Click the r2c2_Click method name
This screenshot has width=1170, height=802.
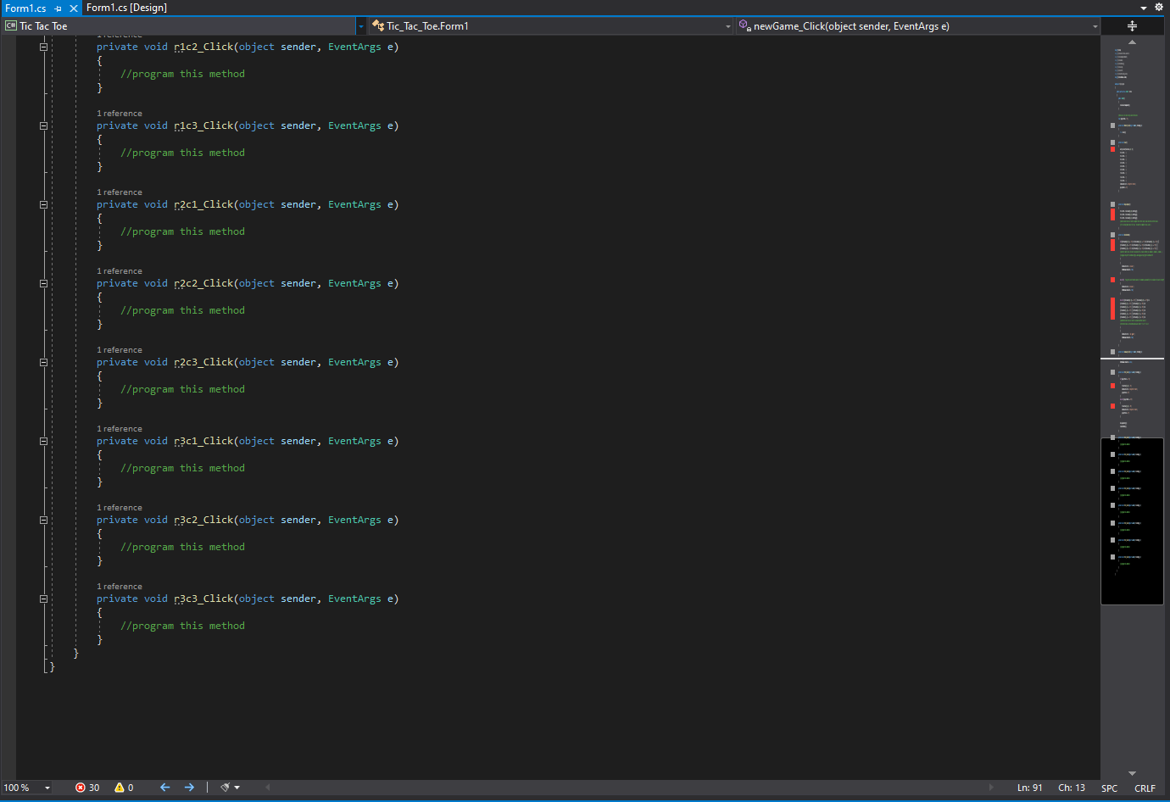pyautogui.click(x=203, y=283)
